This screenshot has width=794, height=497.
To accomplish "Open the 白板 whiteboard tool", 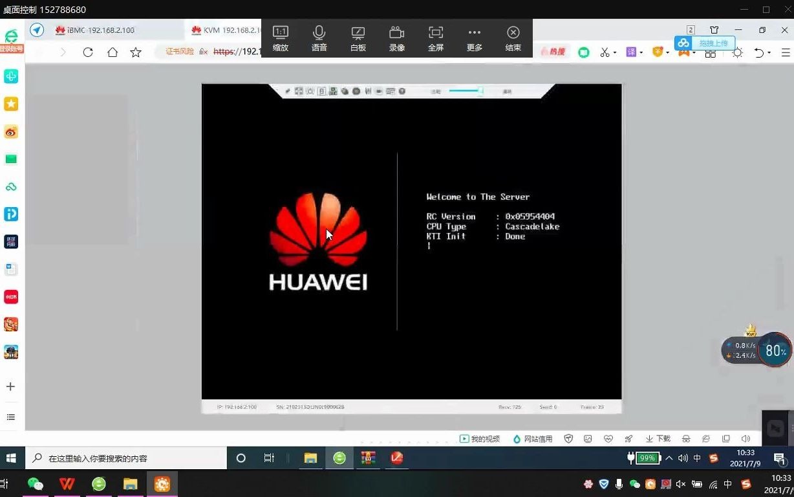I will [358, 38].
